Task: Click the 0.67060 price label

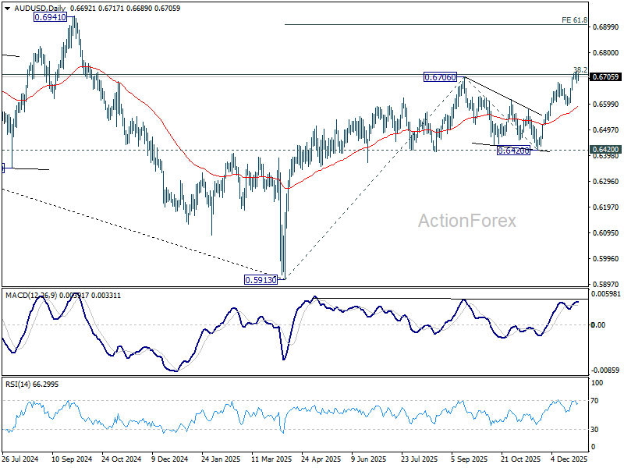Action: pyautogui.click(x=440, y=77)
